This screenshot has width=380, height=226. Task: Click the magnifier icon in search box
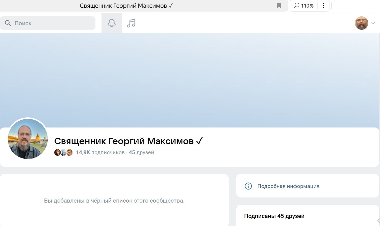tap(8, 23)
